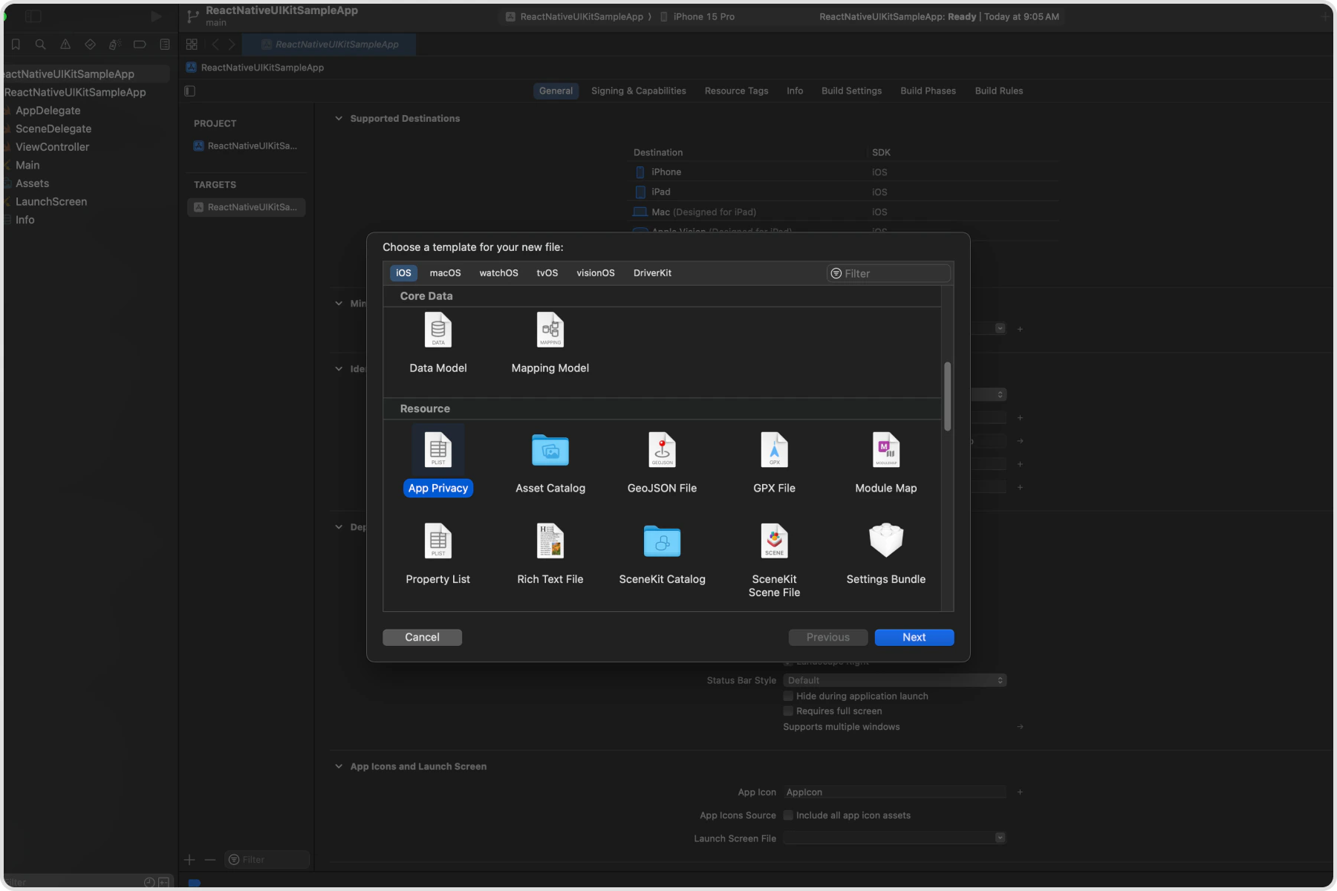
Task: Choose the GeoJSON File template
Action: coord(662,460)
